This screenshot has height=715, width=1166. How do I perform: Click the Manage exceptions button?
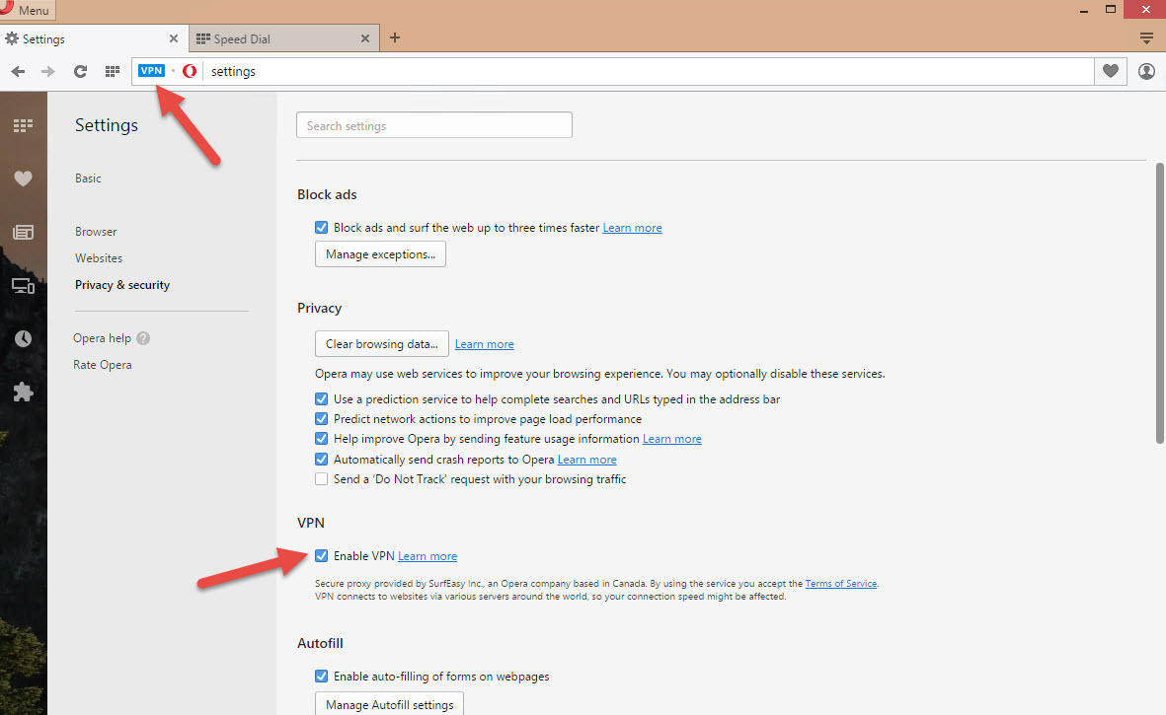(381, 253)
